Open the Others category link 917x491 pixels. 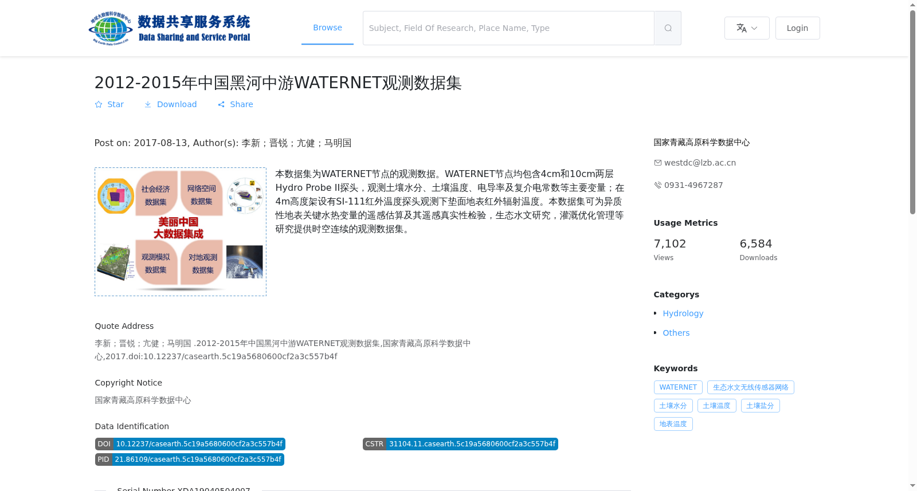tap(676, 333)
